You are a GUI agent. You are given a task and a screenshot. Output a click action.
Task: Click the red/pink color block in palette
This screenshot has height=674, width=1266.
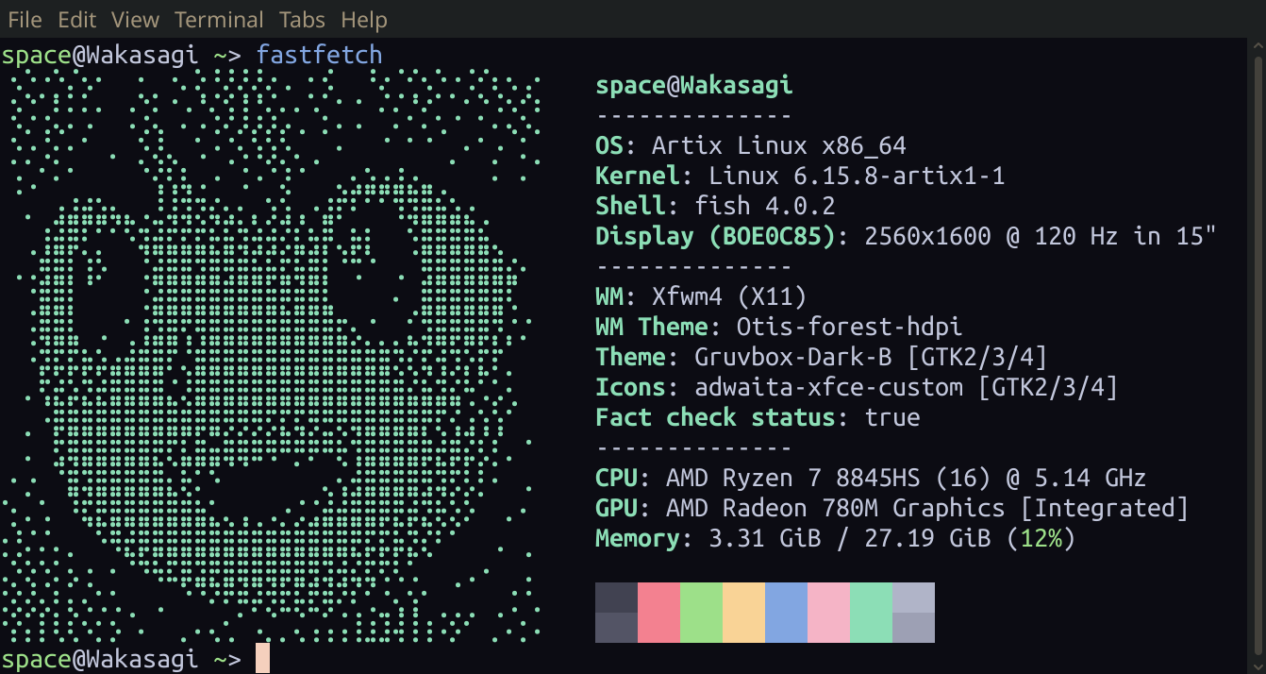pos(658,613)
